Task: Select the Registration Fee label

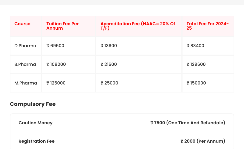Action: [x=37, y=141]
